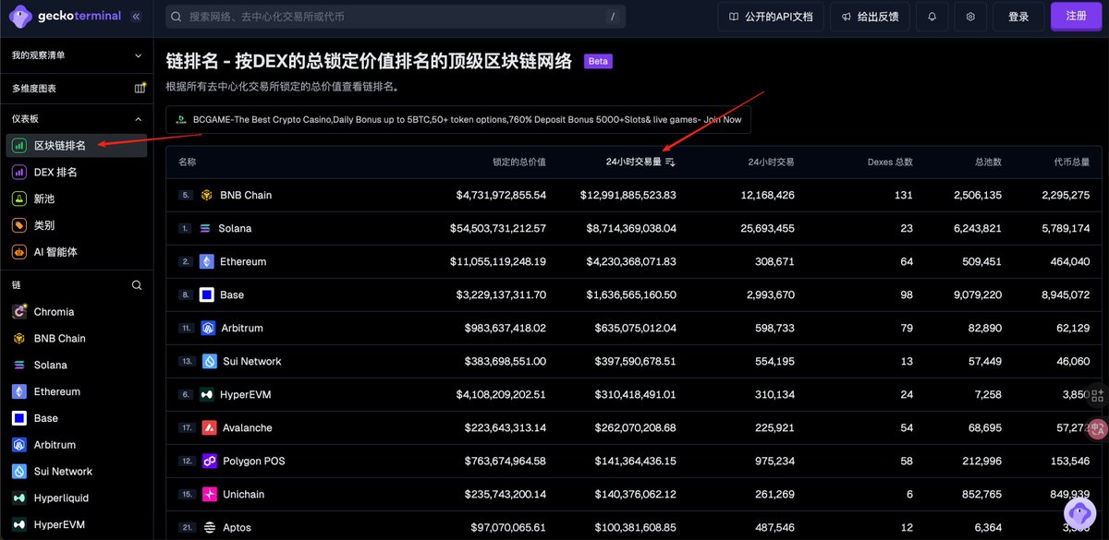Click the 给出反馈 button

tap(870, 17)
